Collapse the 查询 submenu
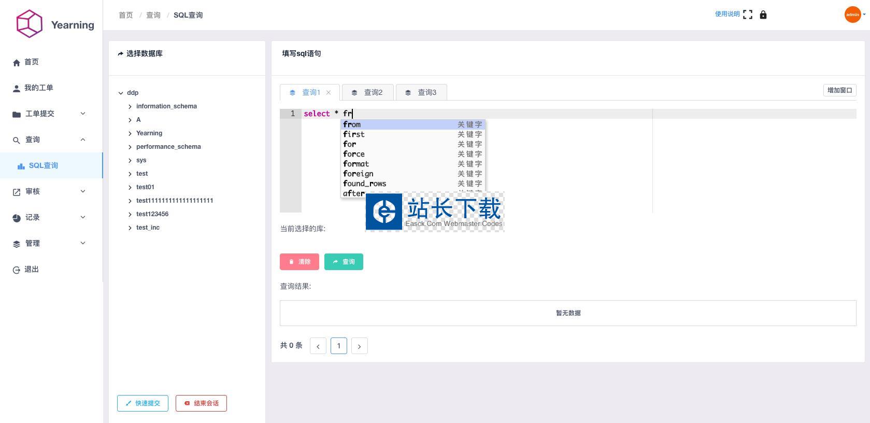This screenshot has height=423, width=870. pyautogui.click(x=83, y=139)
